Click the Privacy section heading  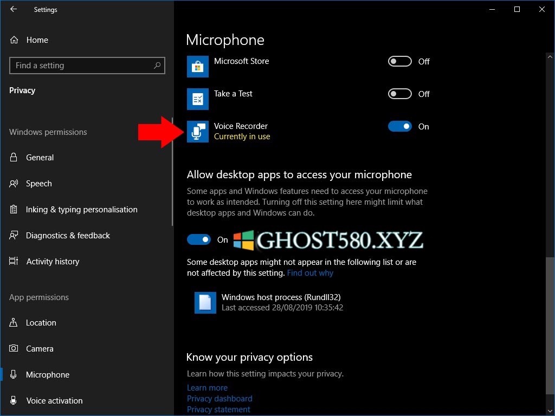click(22, 90)
